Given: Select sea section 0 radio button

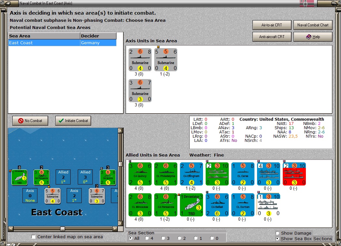Looking at the screenshot, I should tap(212, 238).
